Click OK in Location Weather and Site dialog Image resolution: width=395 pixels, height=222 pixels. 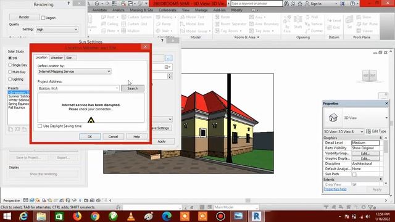90,137
